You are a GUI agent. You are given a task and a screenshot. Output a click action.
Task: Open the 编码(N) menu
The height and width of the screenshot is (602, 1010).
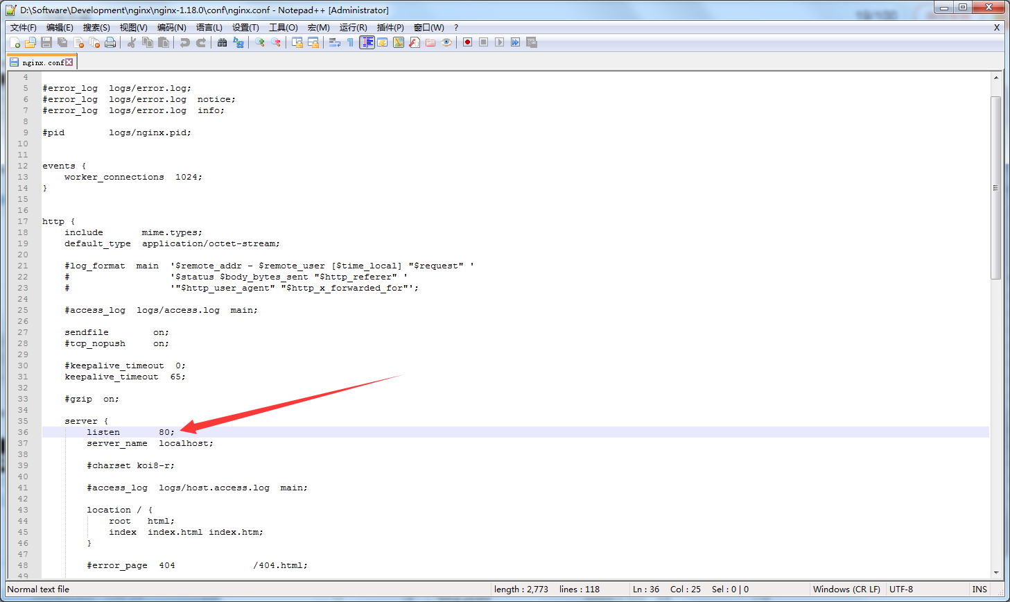click(x=171, y=28)
